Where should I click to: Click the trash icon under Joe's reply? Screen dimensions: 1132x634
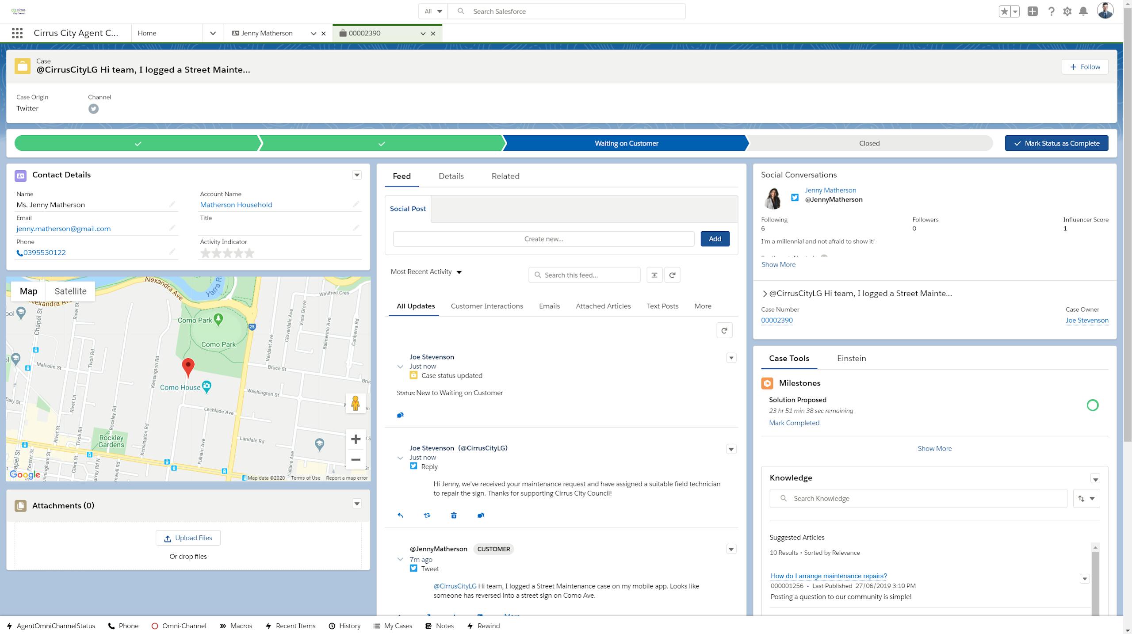[x=454, y=515]
